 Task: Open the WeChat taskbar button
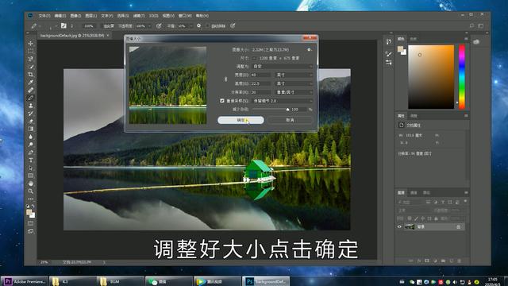click(168, 281)
